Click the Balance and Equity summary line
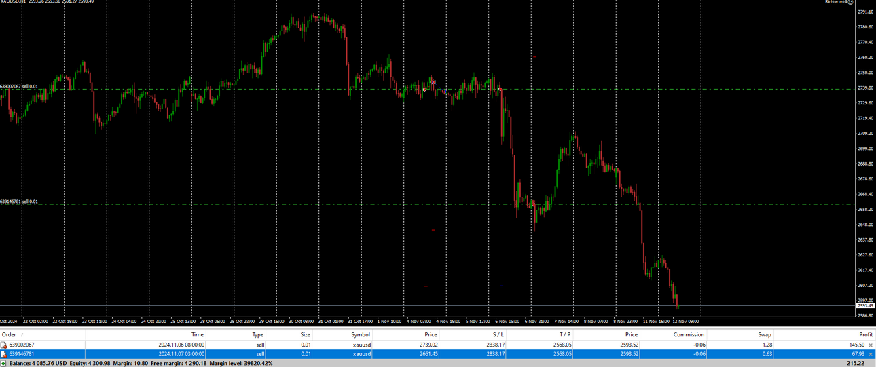Image resolution: width=876 pixels, height=367 pixels. point(141,364)
